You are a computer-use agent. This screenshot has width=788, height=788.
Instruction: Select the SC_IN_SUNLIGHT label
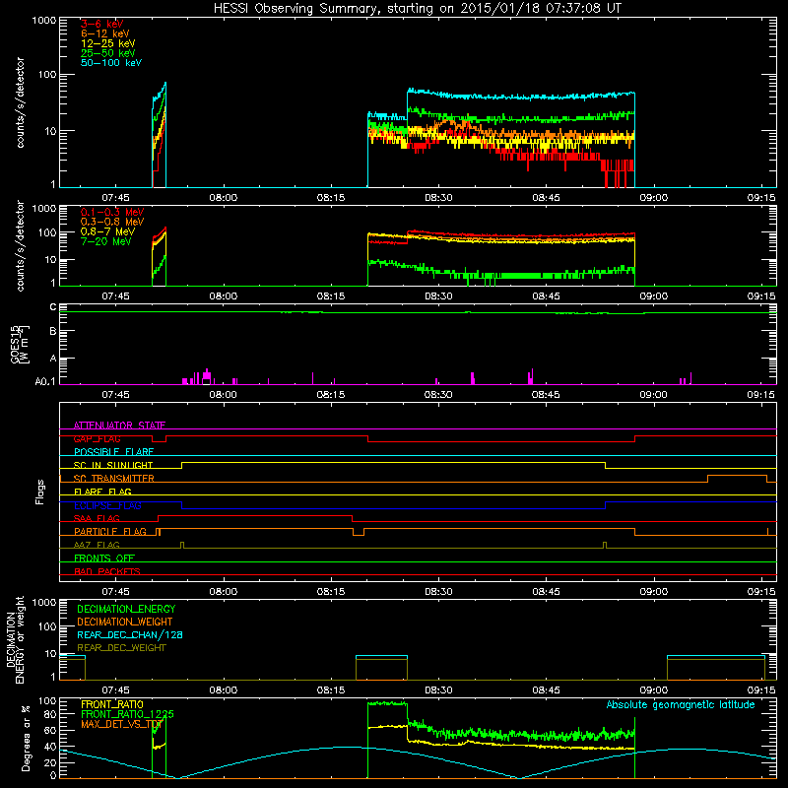point(113,465)
